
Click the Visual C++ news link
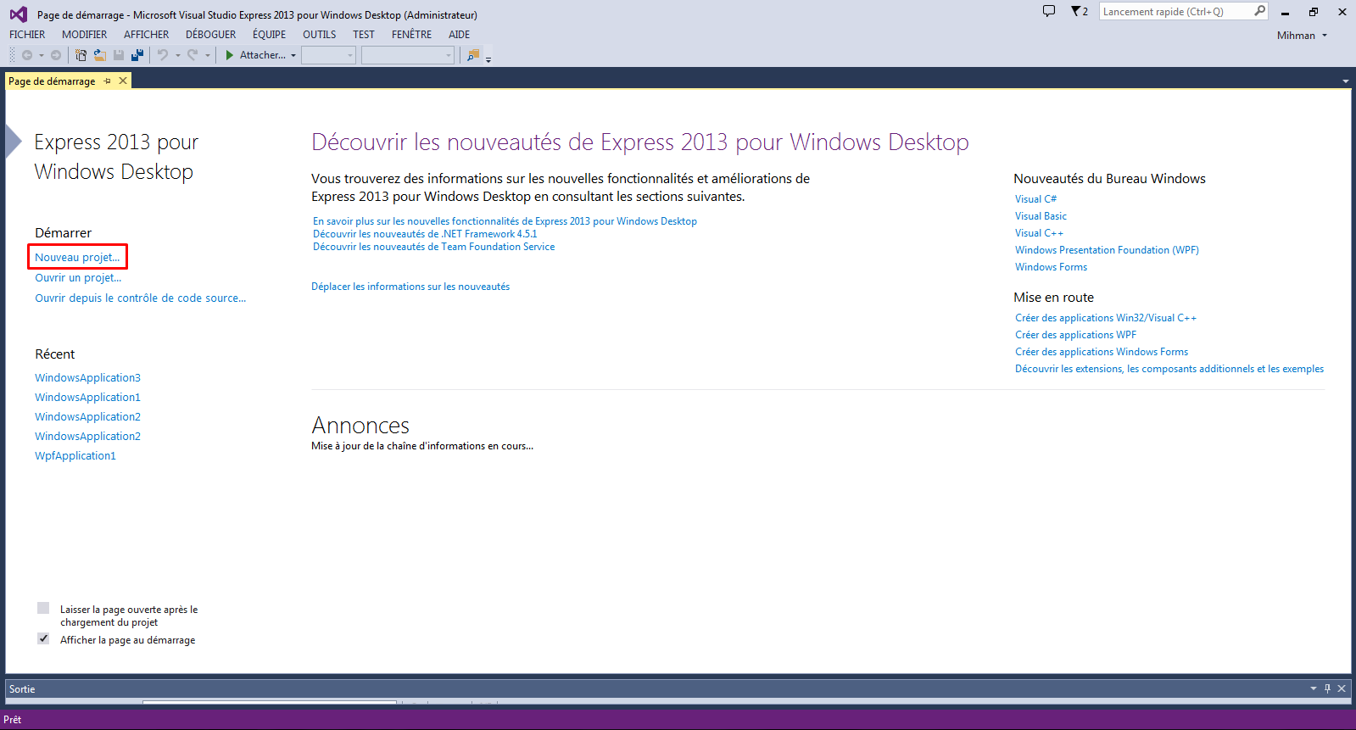tap(1039, 232)
